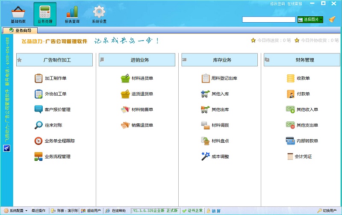Click 修改密码 link
The width and height of the screenshot is (342, 215).
point(277,3)
